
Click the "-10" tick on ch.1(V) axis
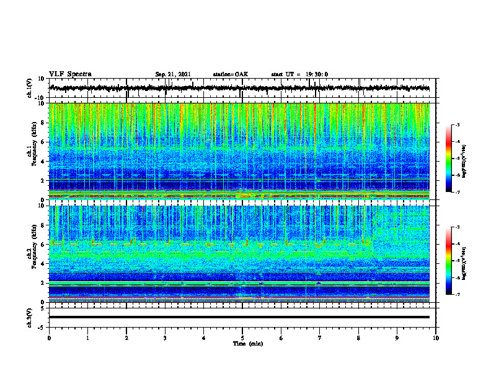40,98
